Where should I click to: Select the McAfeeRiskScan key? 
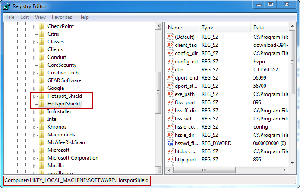pyautogui.click(x=66, y=142)
